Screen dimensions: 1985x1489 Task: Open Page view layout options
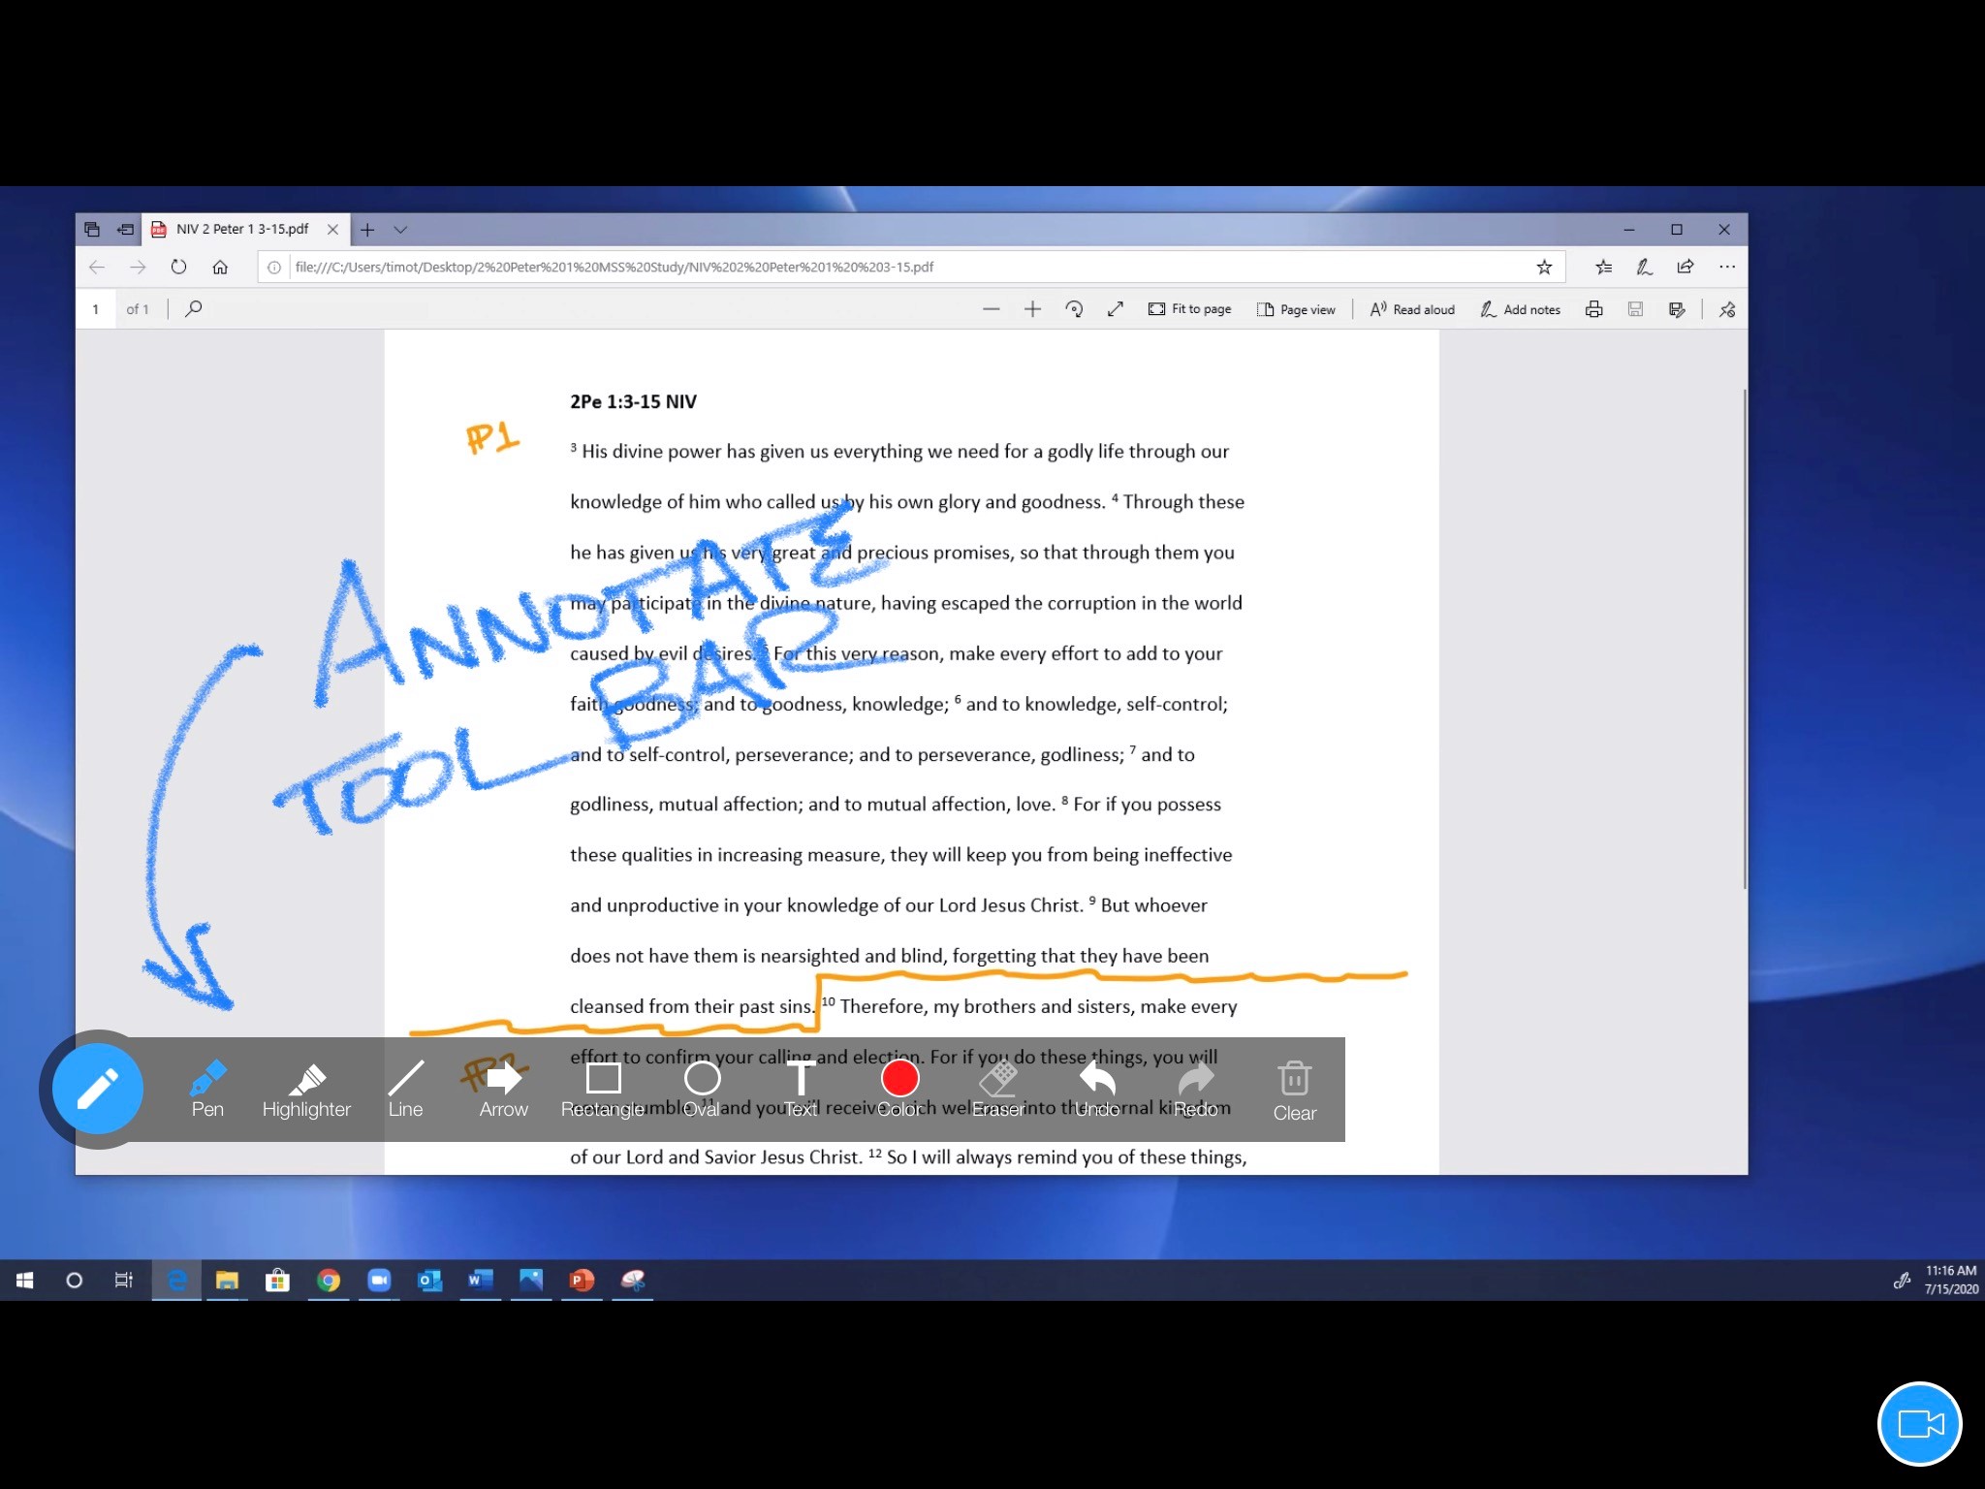click(1296, 309)
